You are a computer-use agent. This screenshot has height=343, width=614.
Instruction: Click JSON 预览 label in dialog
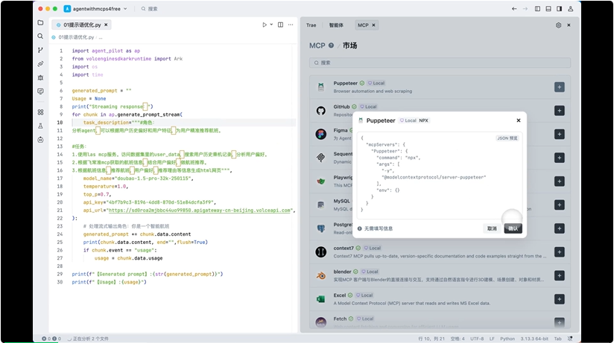tap(507, 138)
